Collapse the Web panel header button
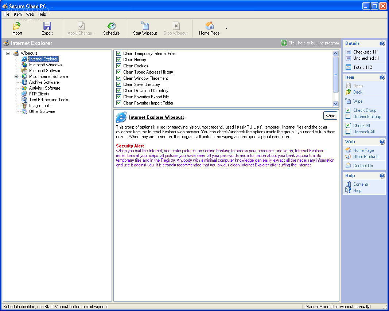 coord(382,142)
